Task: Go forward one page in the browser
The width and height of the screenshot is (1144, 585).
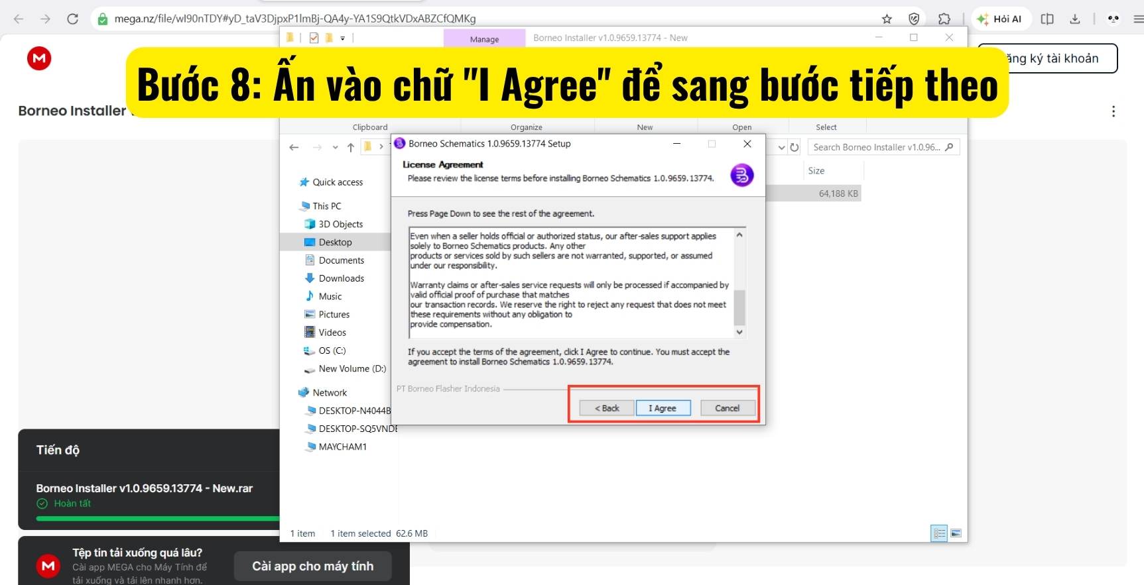Action: (45, 19)
